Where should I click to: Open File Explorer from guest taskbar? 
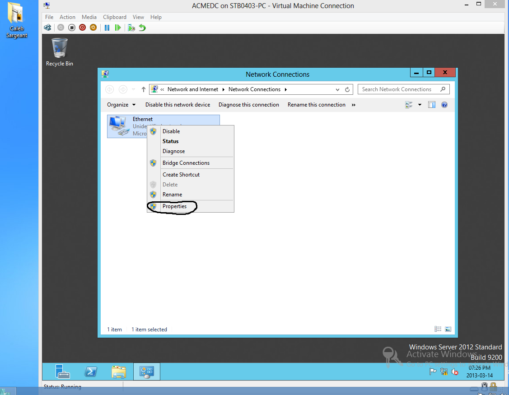[x=119, y=372]
